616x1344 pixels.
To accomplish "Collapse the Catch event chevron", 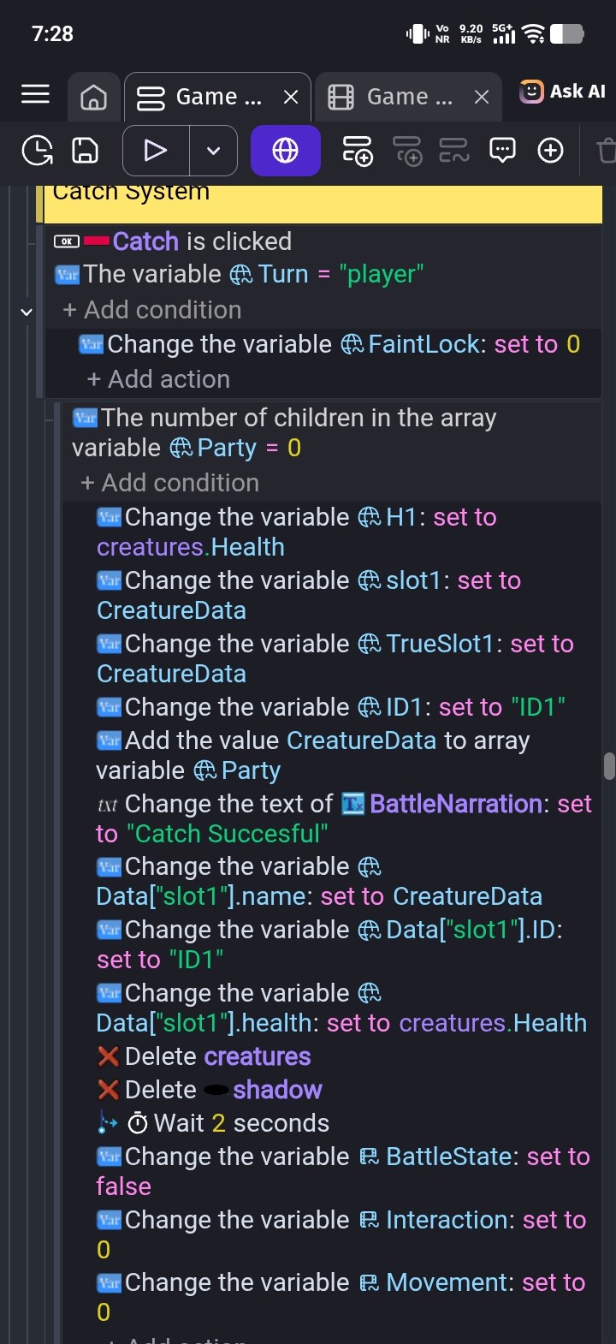I will 26,312.
